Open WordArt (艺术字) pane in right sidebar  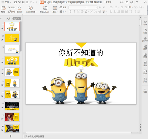(x=145, y=39)
